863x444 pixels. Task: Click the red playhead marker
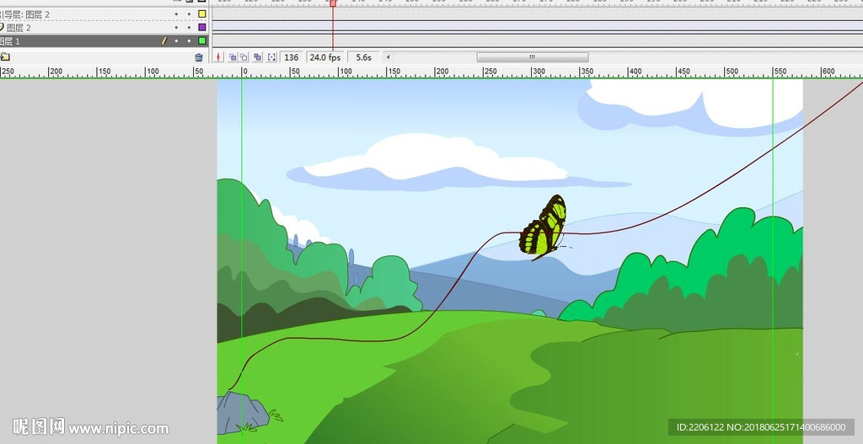pos(332,3)
